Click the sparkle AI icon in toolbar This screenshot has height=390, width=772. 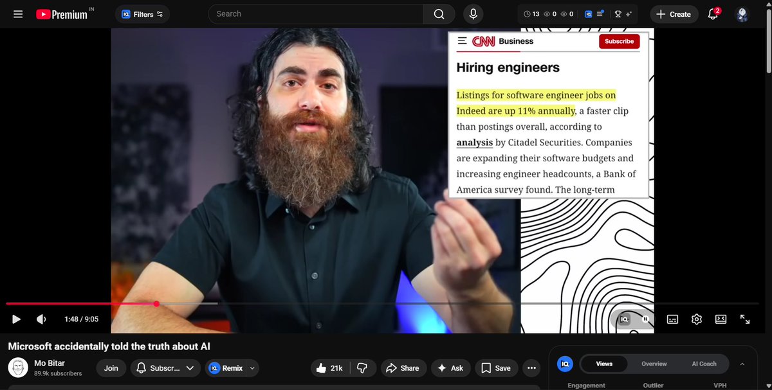click(629, 14)
